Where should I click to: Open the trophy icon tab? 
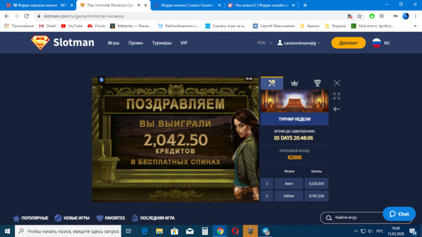tap(317, 83)
